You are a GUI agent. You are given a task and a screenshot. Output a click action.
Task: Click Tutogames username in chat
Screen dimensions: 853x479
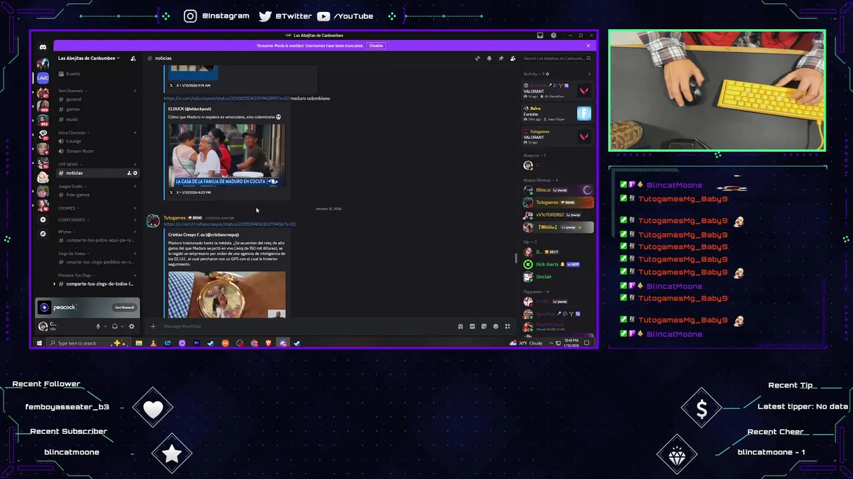point(175,218)
